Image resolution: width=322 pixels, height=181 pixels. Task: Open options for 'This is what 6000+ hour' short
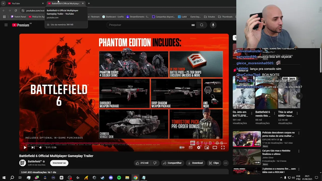point(297,113)
